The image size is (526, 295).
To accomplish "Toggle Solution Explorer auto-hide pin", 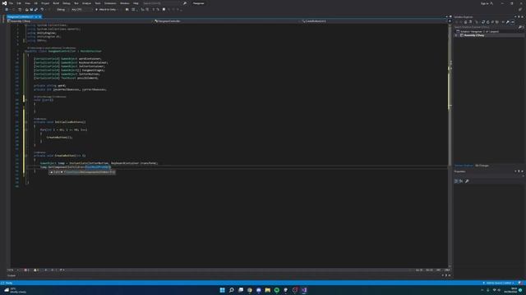I will [519, 16].
